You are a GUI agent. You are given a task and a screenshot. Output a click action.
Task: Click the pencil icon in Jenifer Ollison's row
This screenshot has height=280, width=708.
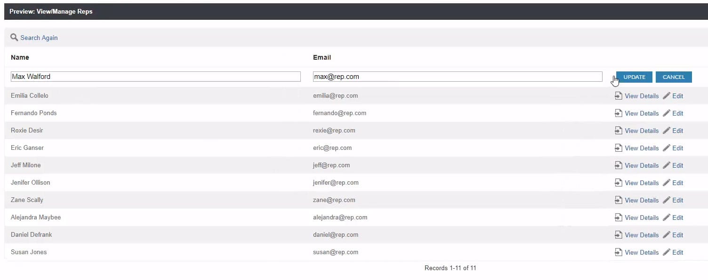tap(667, 183)
